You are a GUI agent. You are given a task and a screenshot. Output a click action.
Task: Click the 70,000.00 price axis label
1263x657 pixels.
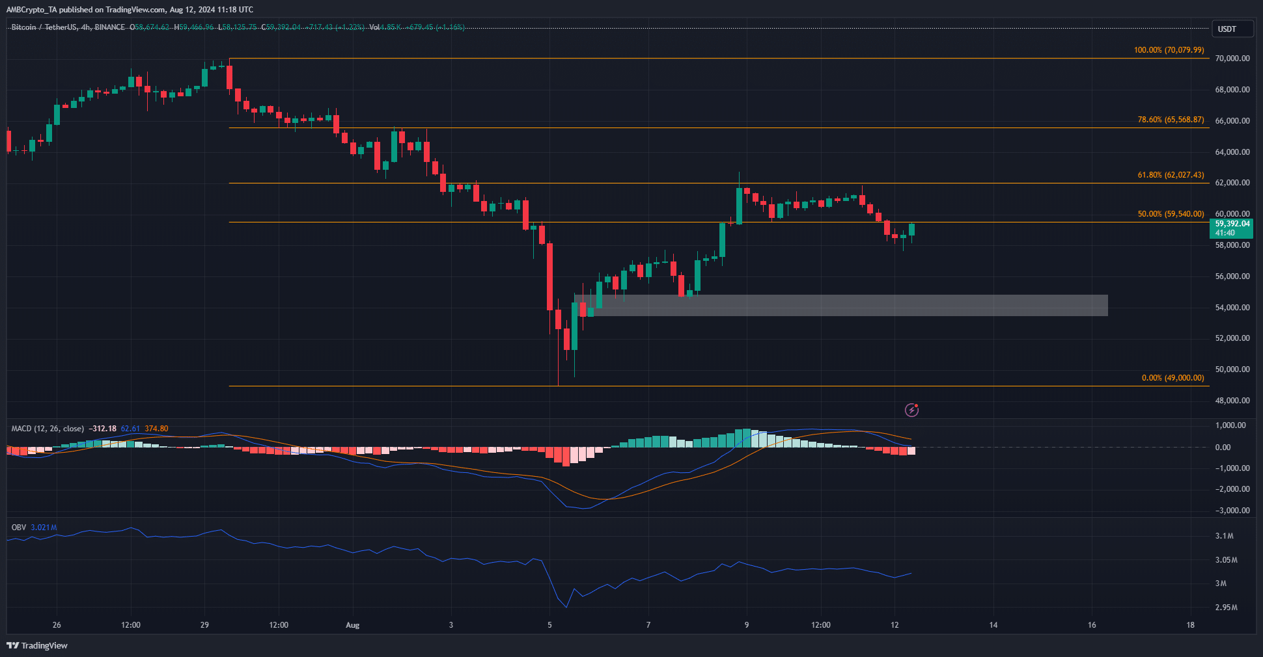tap(1232, 59)
